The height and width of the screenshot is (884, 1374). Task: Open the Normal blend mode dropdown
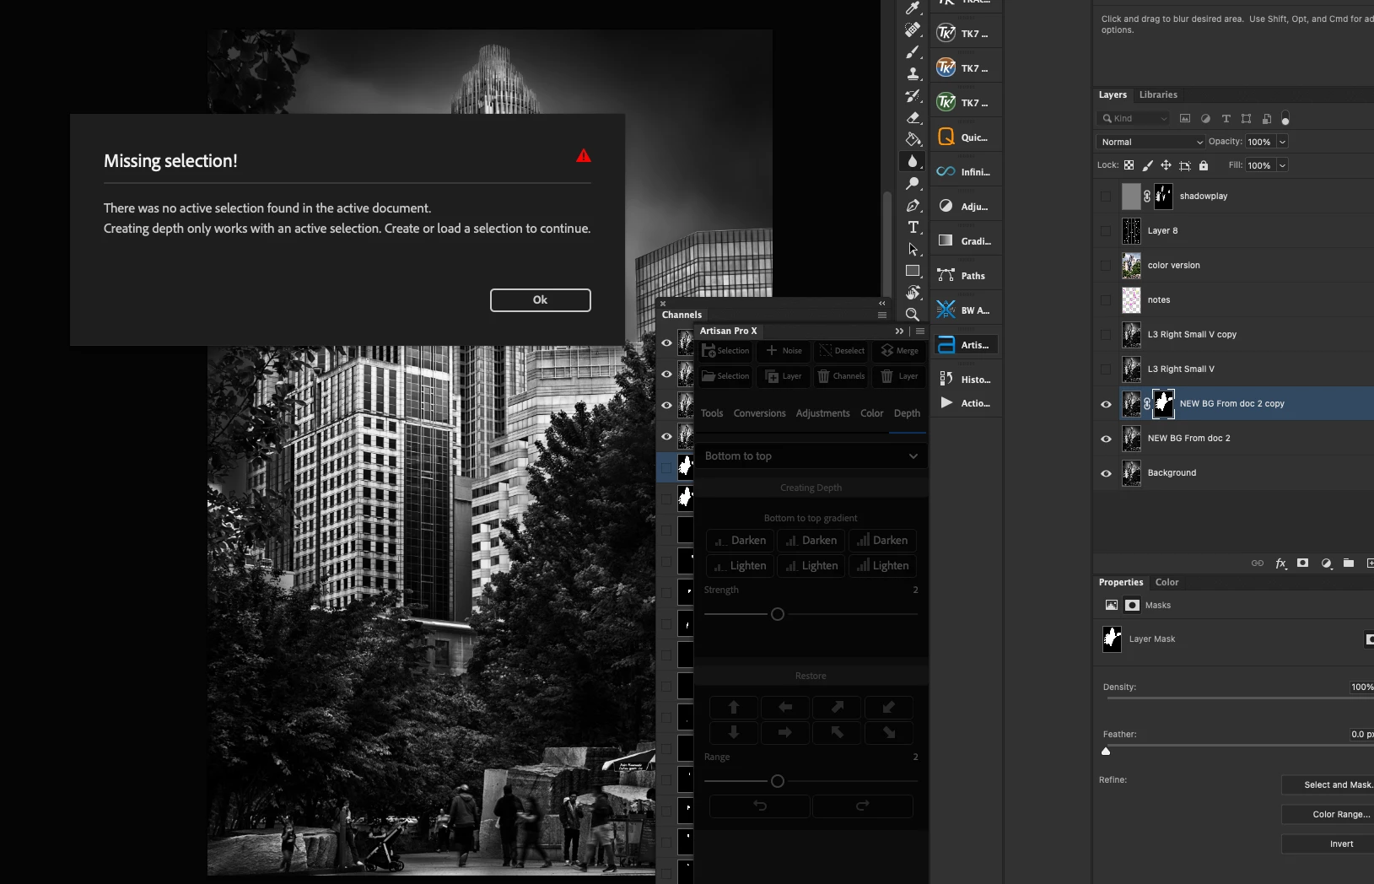[1150, 142]
